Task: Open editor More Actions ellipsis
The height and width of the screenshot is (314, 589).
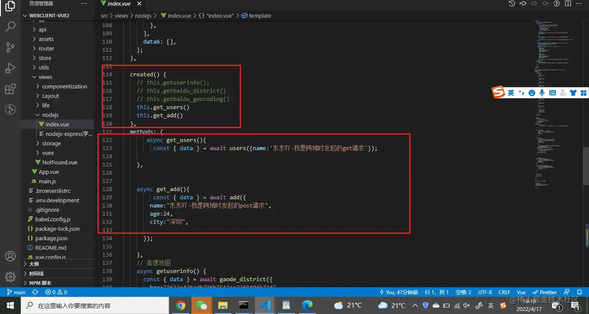Action: tap(580, 3)
